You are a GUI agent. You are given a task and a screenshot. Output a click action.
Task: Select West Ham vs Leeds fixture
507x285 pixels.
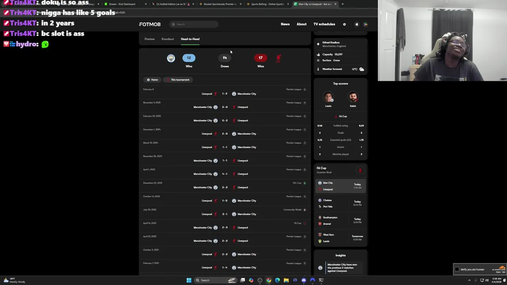pos(341,238)
